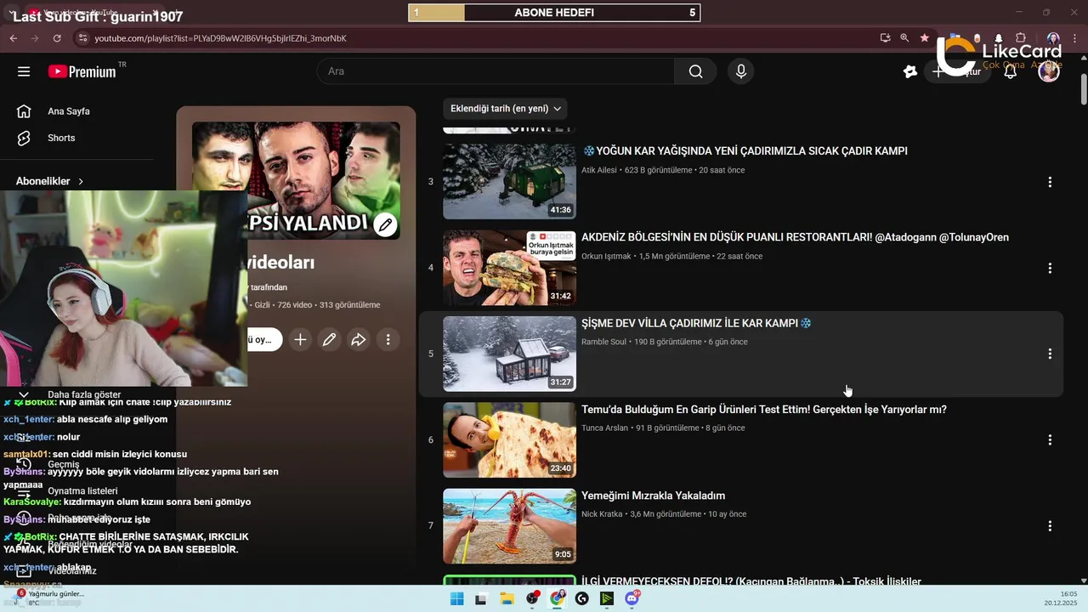Click the search magnifier button
The height and width of the screenshot is (612, 1088).
[x=695, y=71]
